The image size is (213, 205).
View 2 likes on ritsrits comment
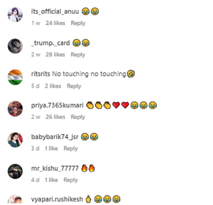pyautogui.click(x=53, y=86)
